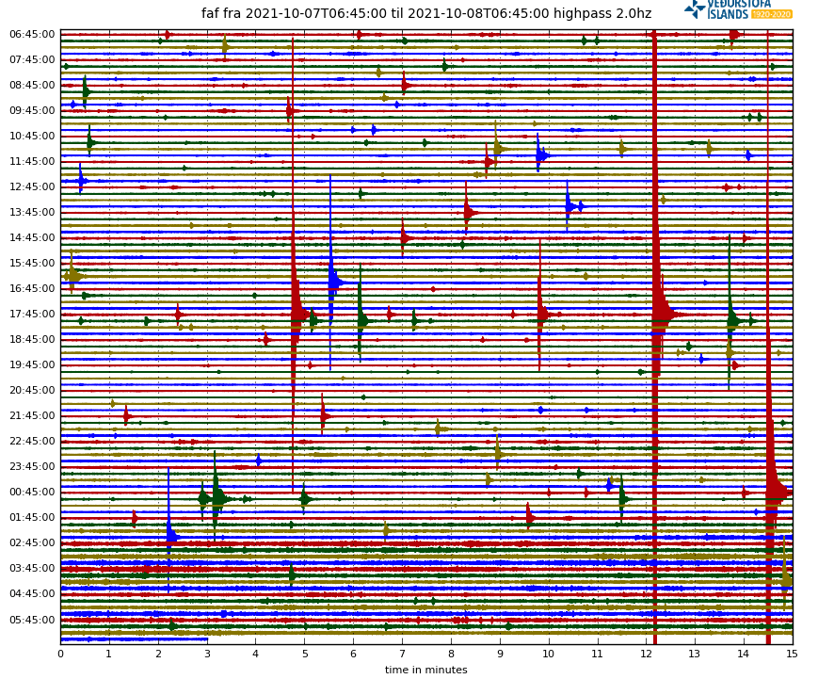Click the 'time in minutes' axis label
This screenshot has width=818, height=679.
click(x=426, y=671)
